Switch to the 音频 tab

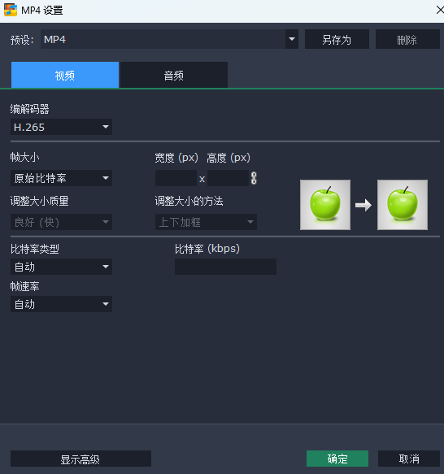point(174,75)
